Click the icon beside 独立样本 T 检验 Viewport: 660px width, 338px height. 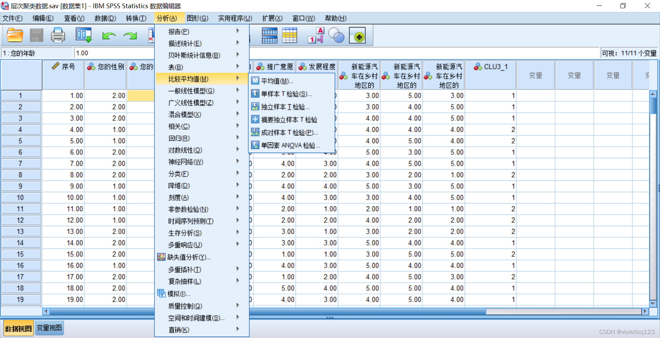tap(255, 107)
